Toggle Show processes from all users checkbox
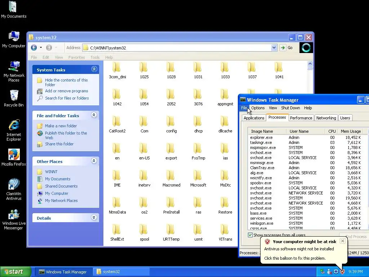 pos(250,235)
